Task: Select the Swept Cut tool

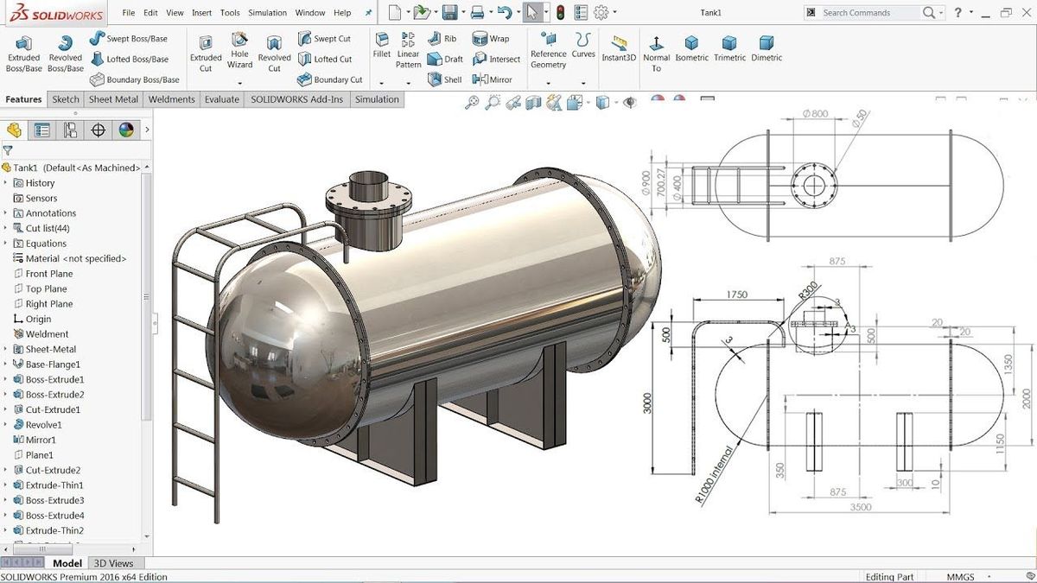Action: point(324,39)
